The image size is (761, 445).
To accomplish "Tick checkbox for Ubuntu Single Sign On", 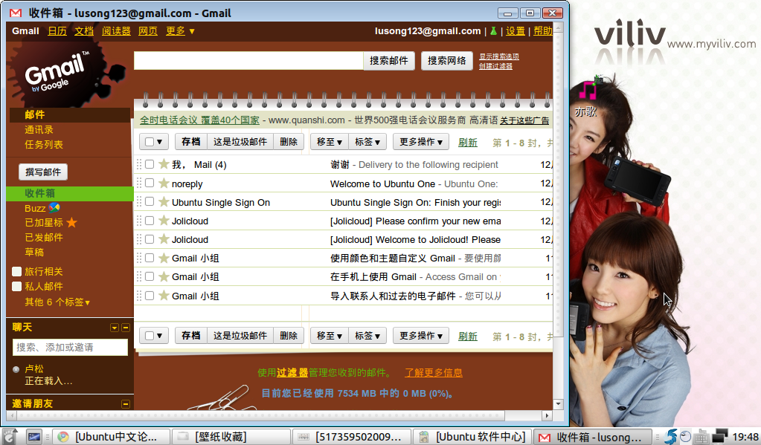I will pos(150,201).
